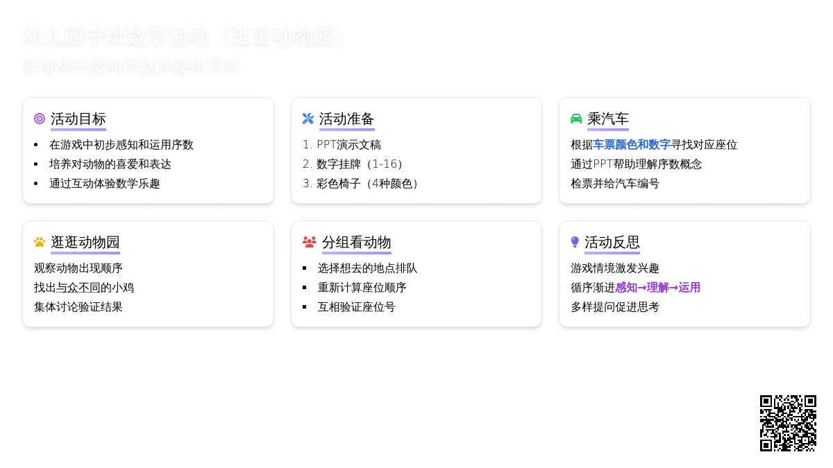Select the 活动准备 card heading
The image size is (833, 468).
click(347, 119)
